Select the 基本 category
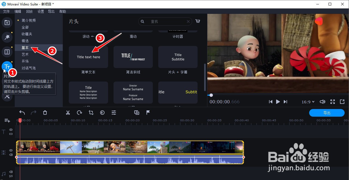 click(25, 48)
